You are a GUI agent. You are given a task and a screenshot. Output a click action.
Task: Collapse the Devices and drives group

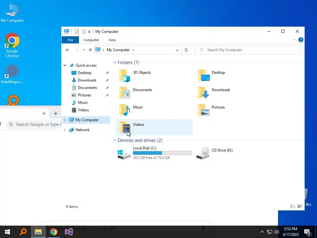[115, 140]
